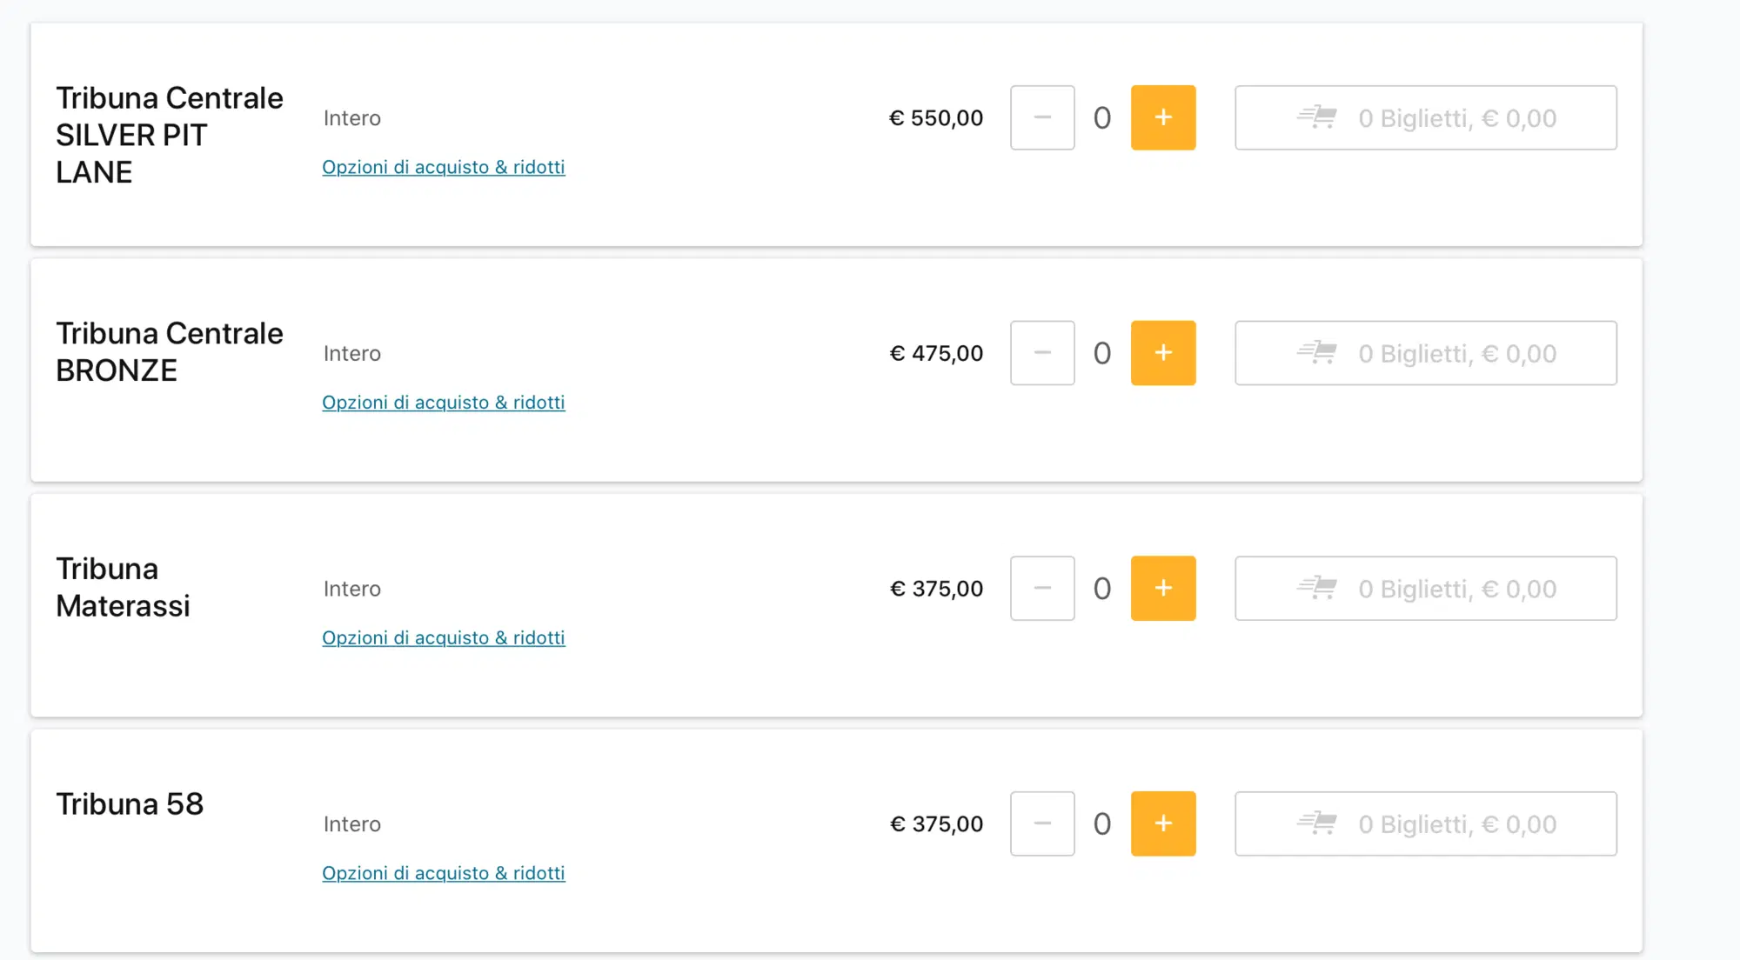Reduce Tribuna 58 ticket count

tap(1042, 823)
